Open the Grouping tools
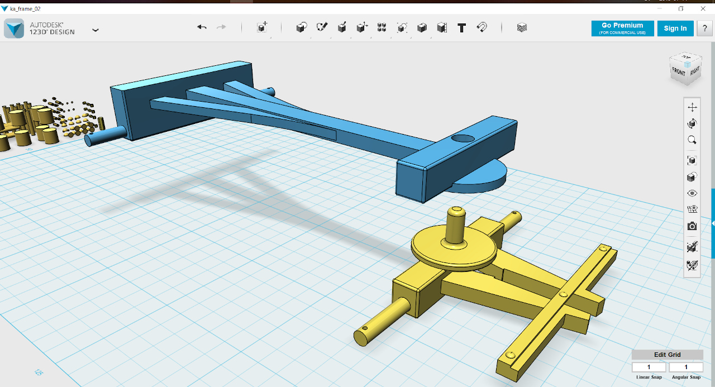Screen dimensions: 715x387 [402, 27]
